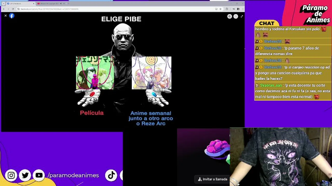This screenshot has height=186, width=332.
Task: Click the Syaoran_san username in chat
Action: [x=271, y=85]
